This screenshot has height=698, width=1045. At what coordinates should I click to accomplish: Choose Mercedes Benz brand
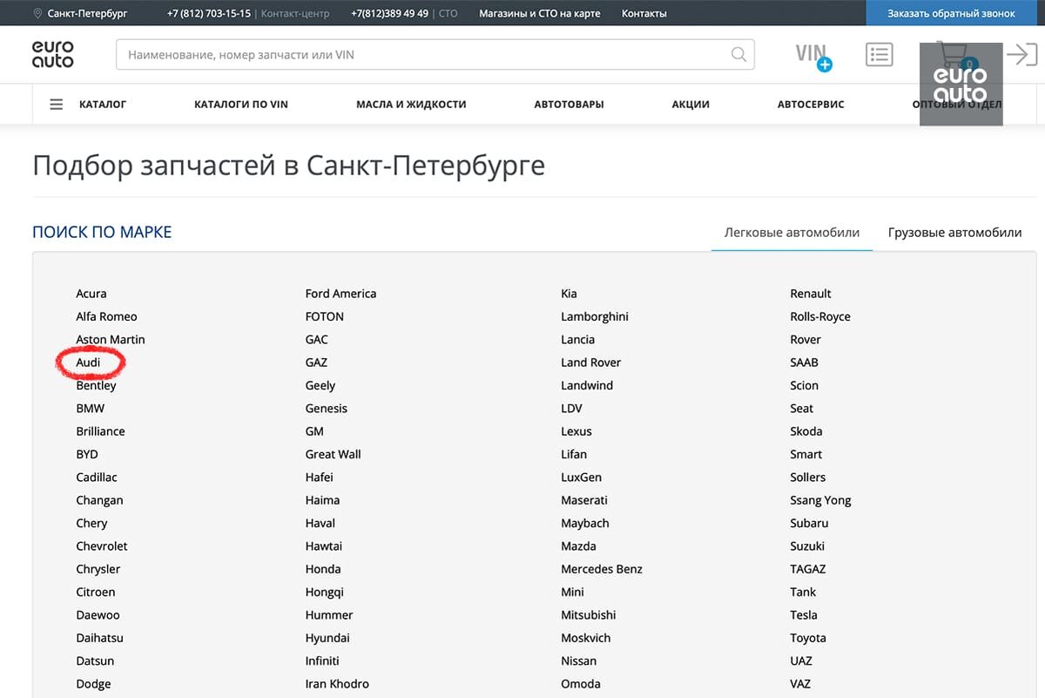602,568
